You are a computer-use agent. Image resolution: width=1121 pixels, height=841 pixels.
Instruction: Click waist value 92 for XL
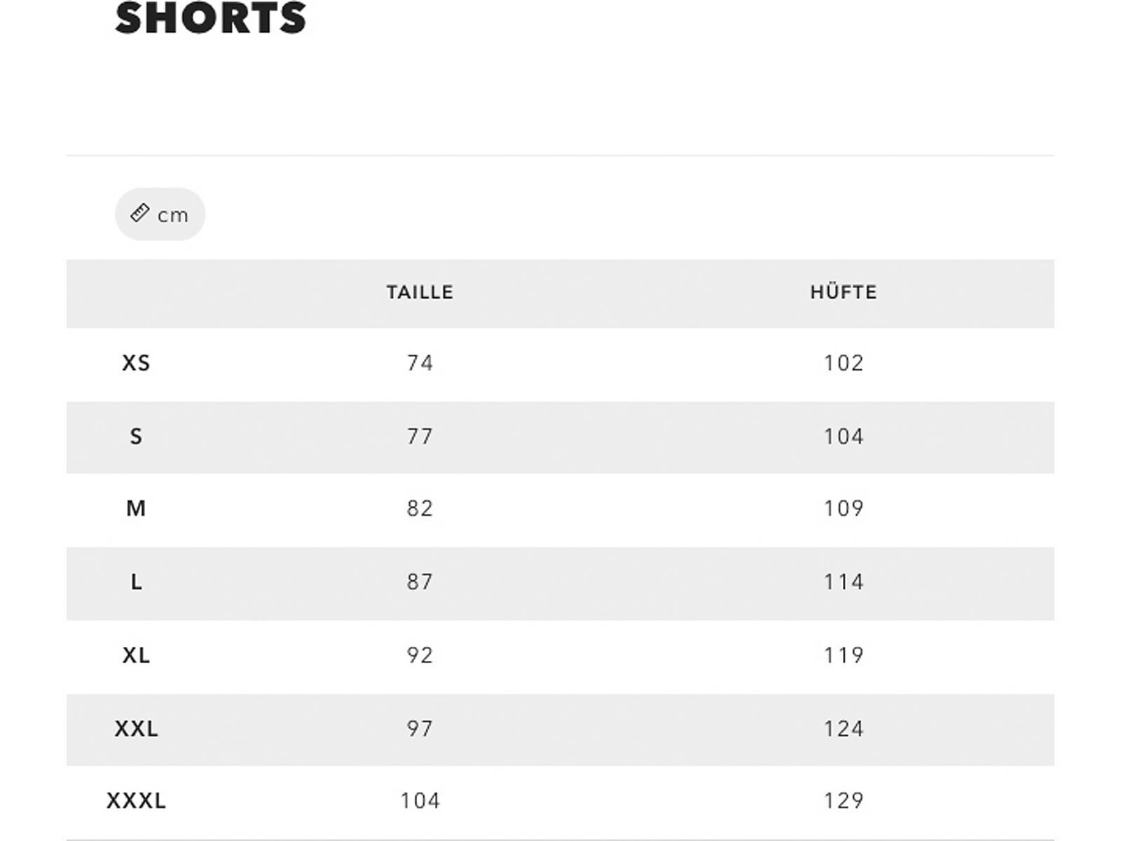420,655
